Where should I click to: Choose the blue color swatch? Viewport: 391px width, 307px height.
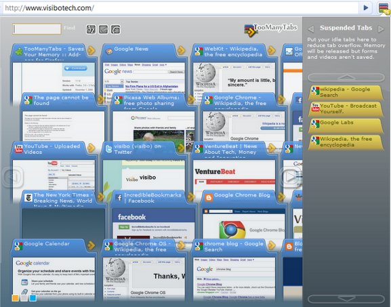click(x=33, y=298)
